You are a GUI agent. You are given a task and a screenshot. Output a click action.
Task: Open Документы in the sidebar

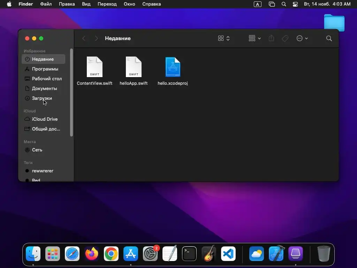point(44,88)
